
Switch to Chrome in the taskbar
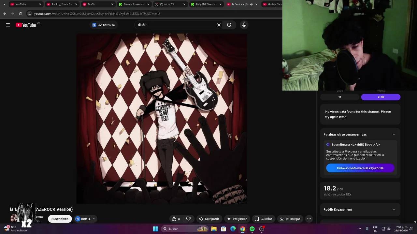pos(242,229)
